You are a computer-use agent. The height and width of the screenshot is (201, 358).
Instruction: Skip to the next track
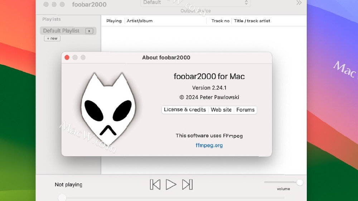coord(187,184)
